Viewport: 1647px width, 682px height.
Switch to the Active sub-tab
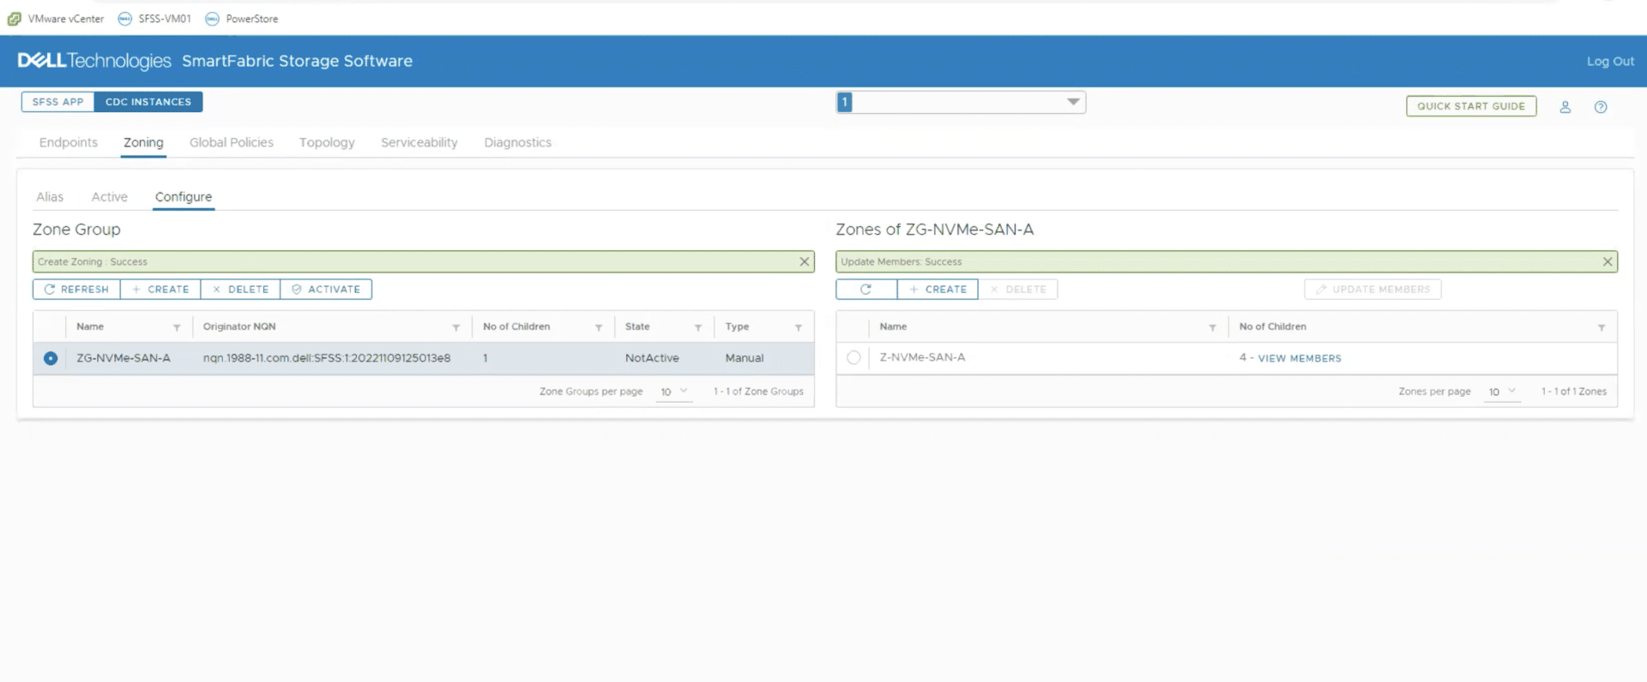click(110, 197)
